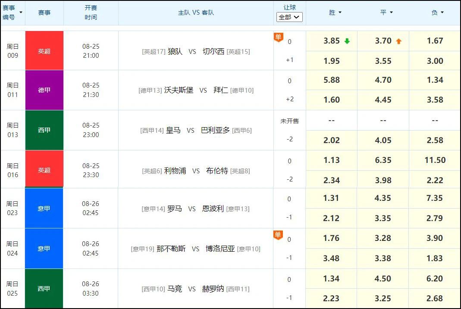This screenshot has width=461, height=309.
Task: Open the 罗马 team link
Action: point(175,209)
